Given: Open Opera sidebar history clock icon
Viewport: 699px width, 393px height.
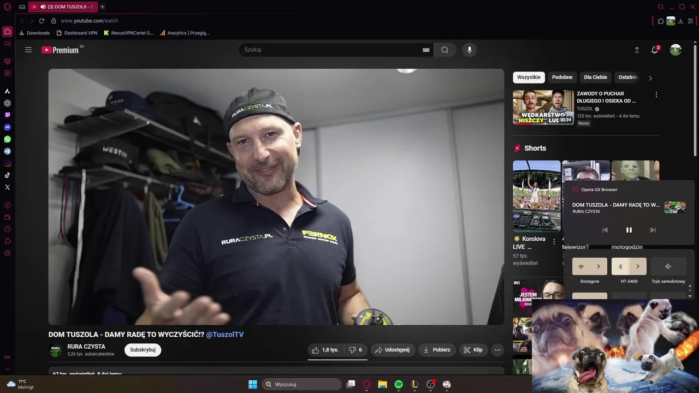Looking at the screenshot, I should coord(7,229).
